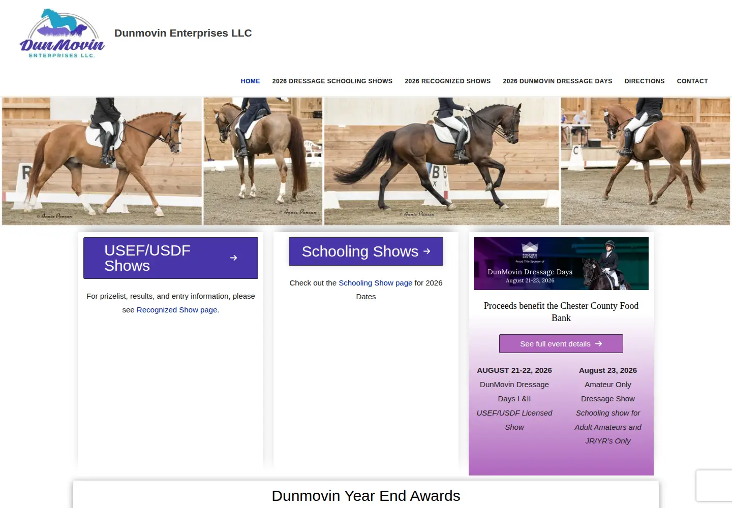Click the Dunmovin Enterprises LLC site title
The height and width of the screenshot is (508, 732).
coord(183,33)
